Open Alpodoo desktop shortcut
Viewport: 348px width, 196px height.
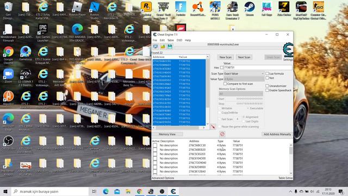click(9, 98)
